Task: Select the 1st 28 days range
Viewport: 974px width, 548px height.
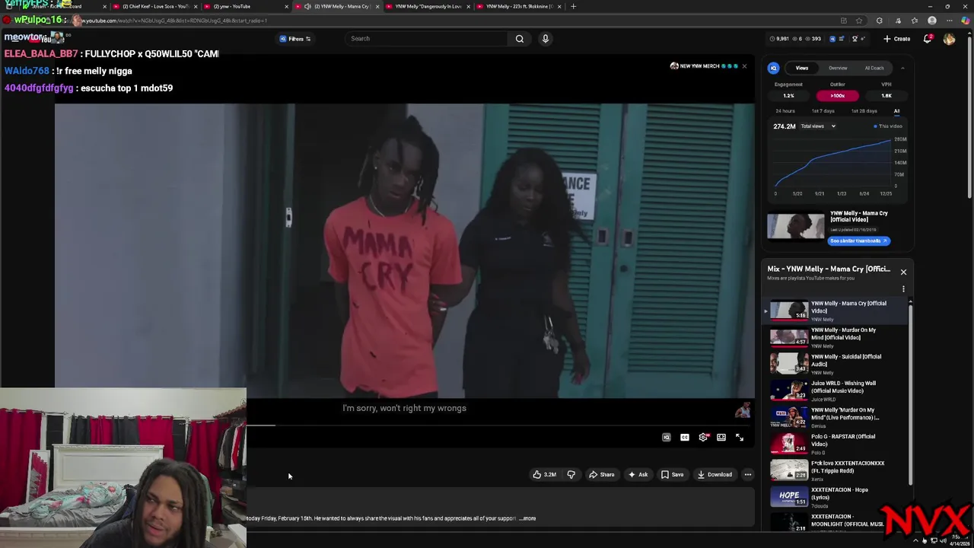Action: click(x=865, y=111)
